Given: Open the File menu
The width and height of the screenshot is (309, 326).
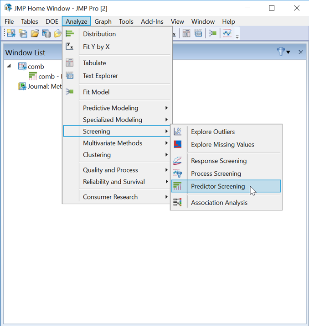Looking at the screenshot, I should pos(9,21).
